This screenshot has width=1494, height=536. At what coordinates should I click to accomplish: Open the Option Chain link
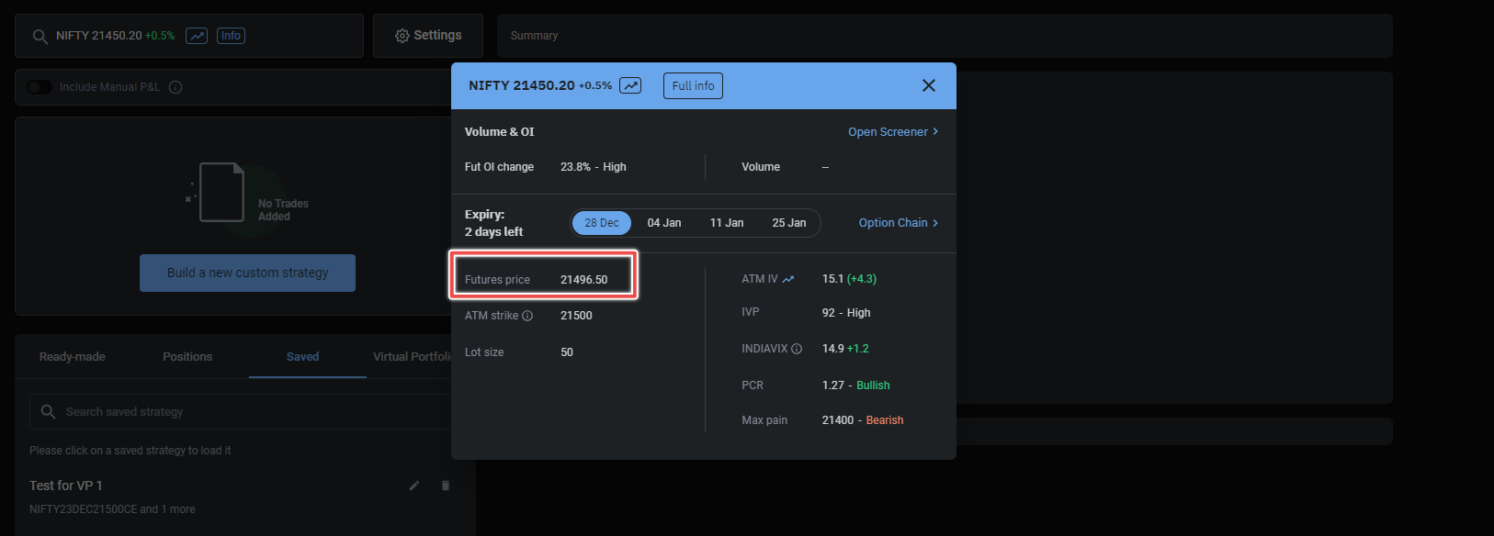coord(899,223)
